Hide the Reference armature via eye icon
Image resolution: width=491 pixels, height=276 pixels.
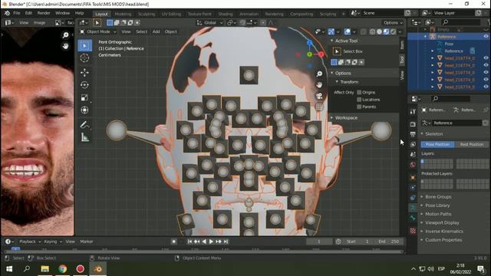tap(486, 37)
